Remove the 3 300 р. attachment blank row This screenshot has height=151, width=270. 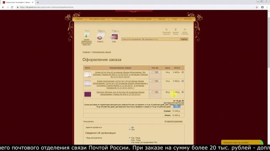coord(183,81)
